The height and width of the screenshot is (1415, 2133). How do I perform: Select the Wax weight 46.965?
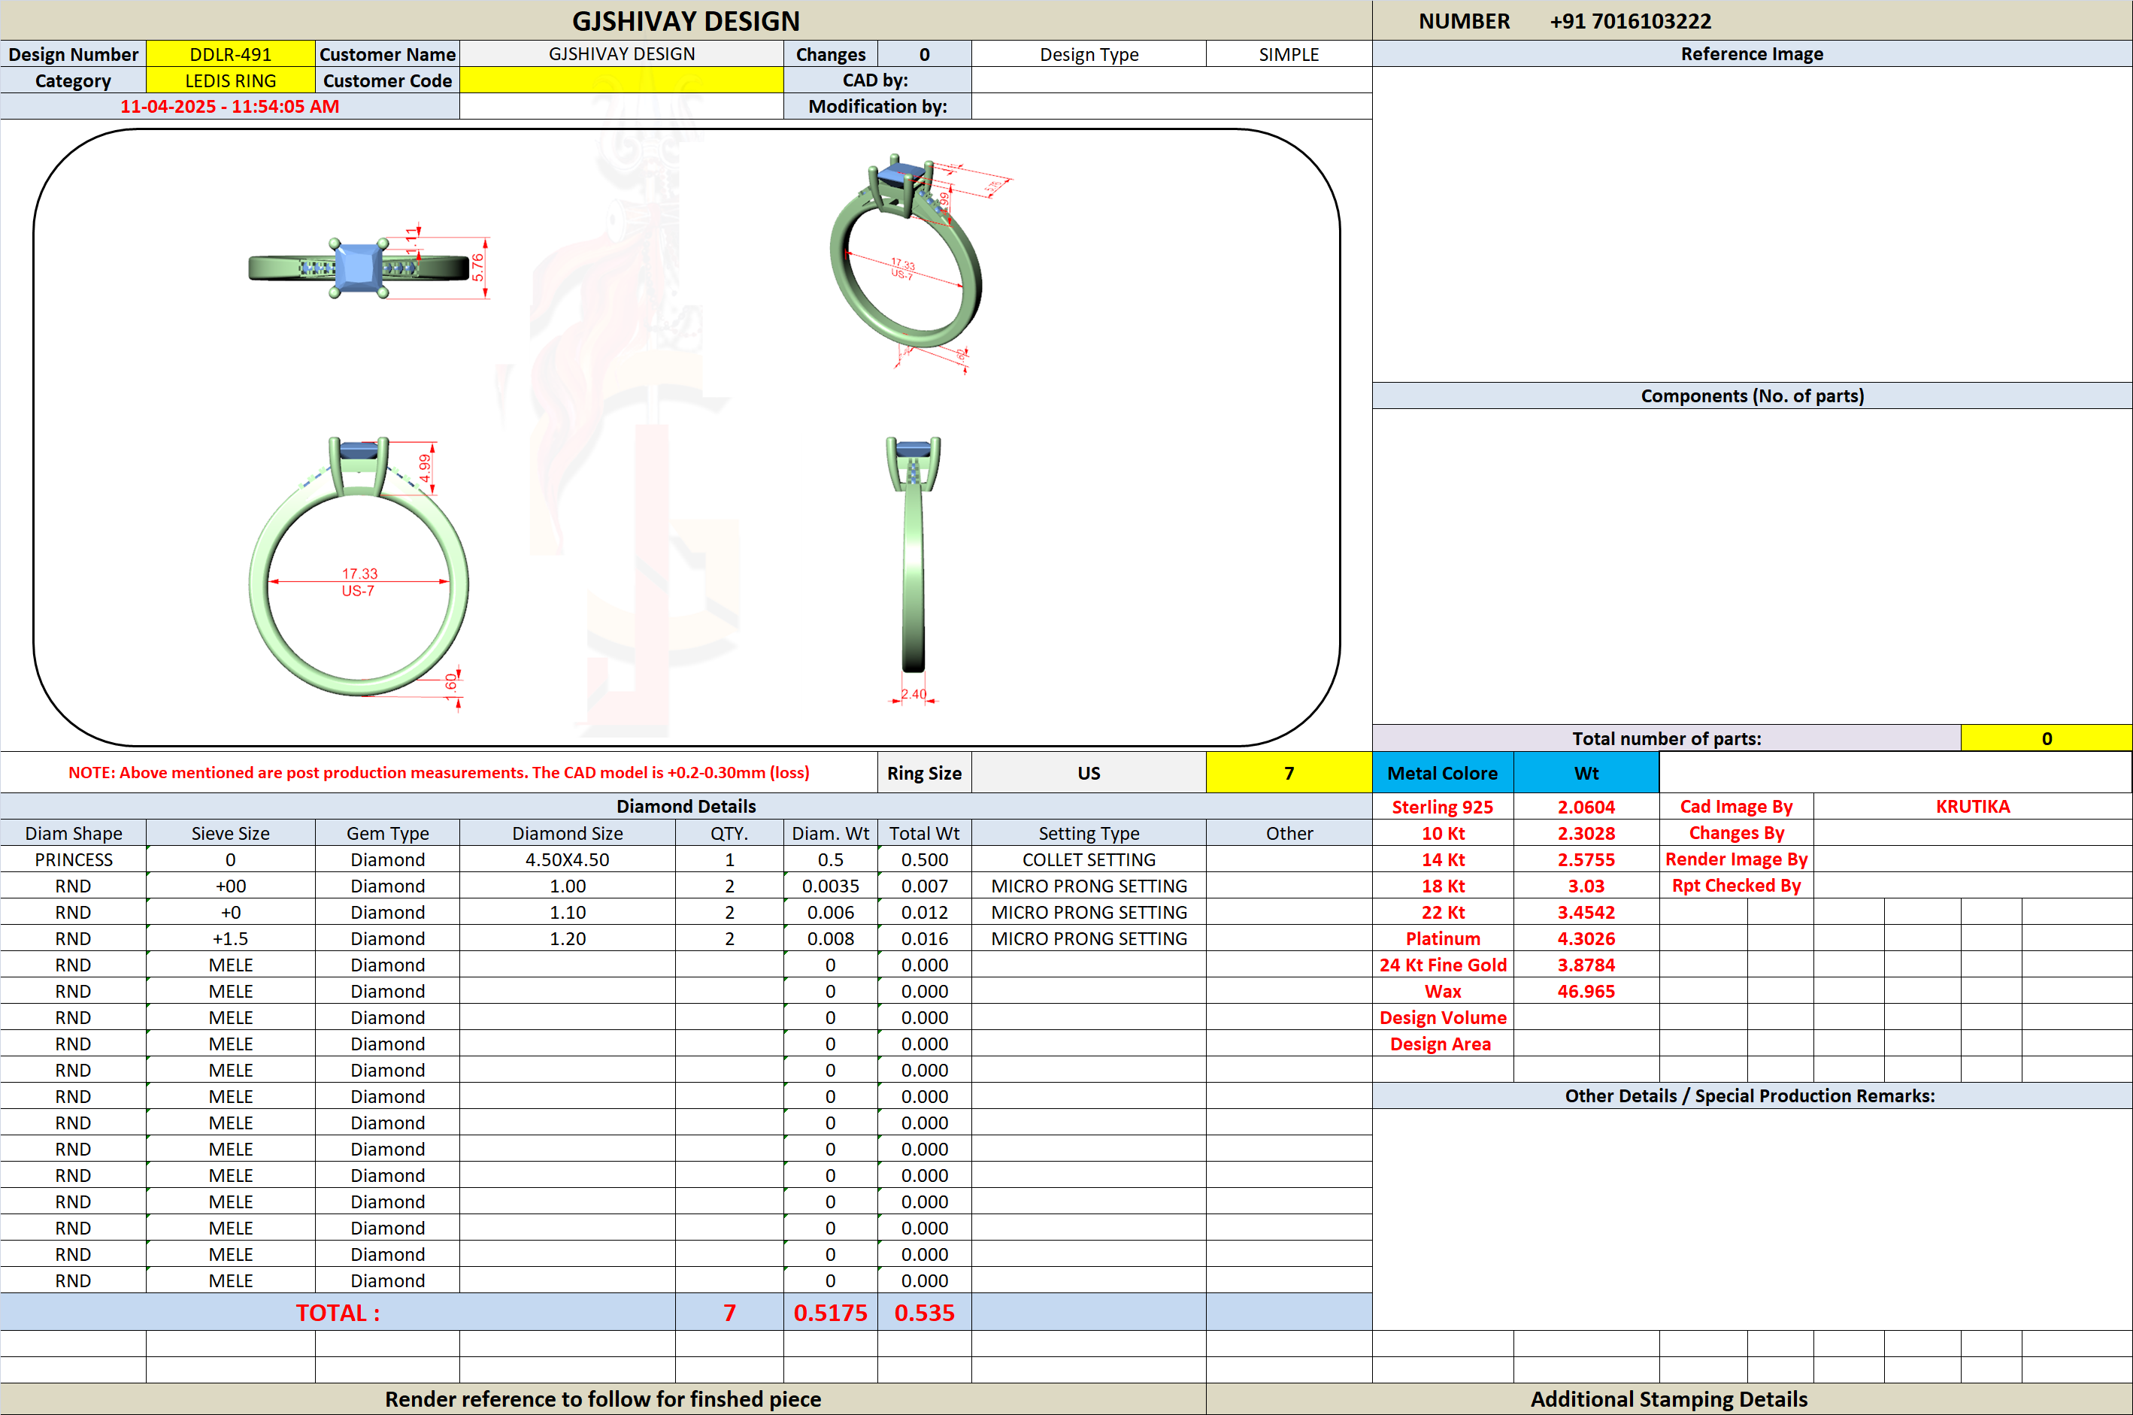pos(1586,991)
